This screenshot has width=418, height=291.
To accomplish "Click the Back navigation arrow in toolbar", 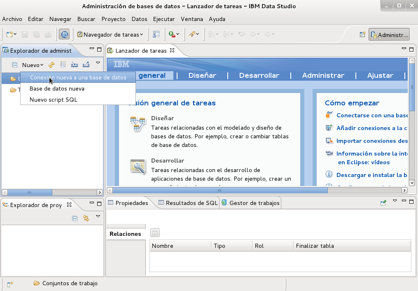I will click(253, 34).
